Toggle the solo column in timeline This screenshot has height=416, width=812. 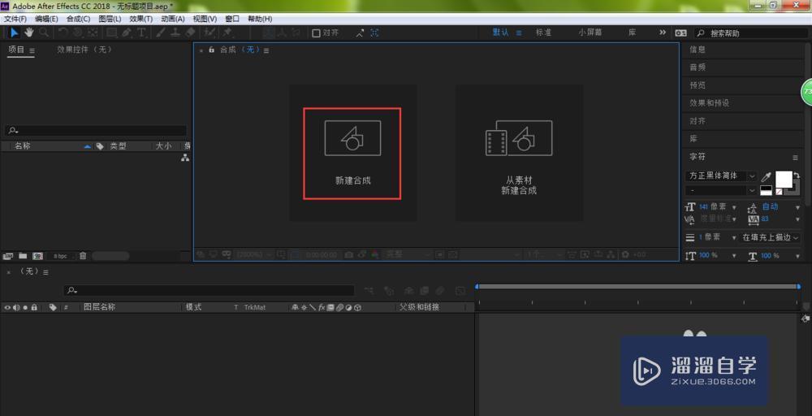pyautogui.click(x=25, y=307)
